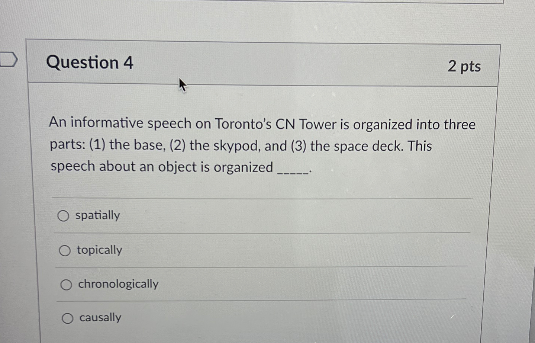Click the topically answer label
The image size is (535, 343).
coord(99,250)
